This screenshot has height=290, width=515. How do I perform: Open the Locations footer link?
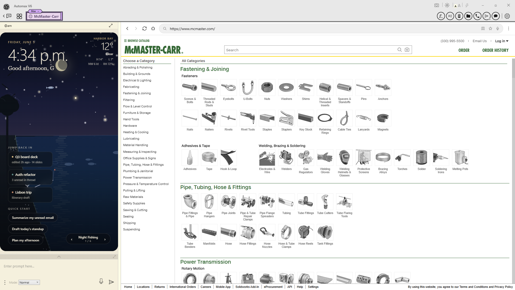(x=143, y=287)
